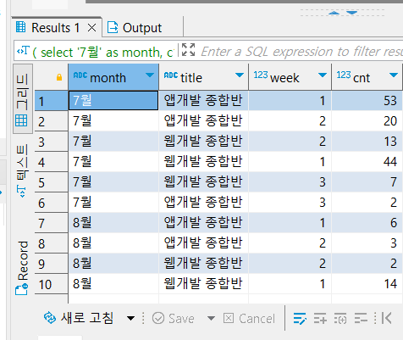Open the month column filter dropdown

click(150, 75)
